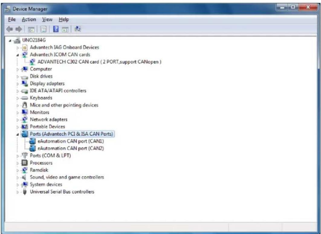
Task: Click the ADVANTECH C302 CAN card icon
Action: [x=32, y=62]
